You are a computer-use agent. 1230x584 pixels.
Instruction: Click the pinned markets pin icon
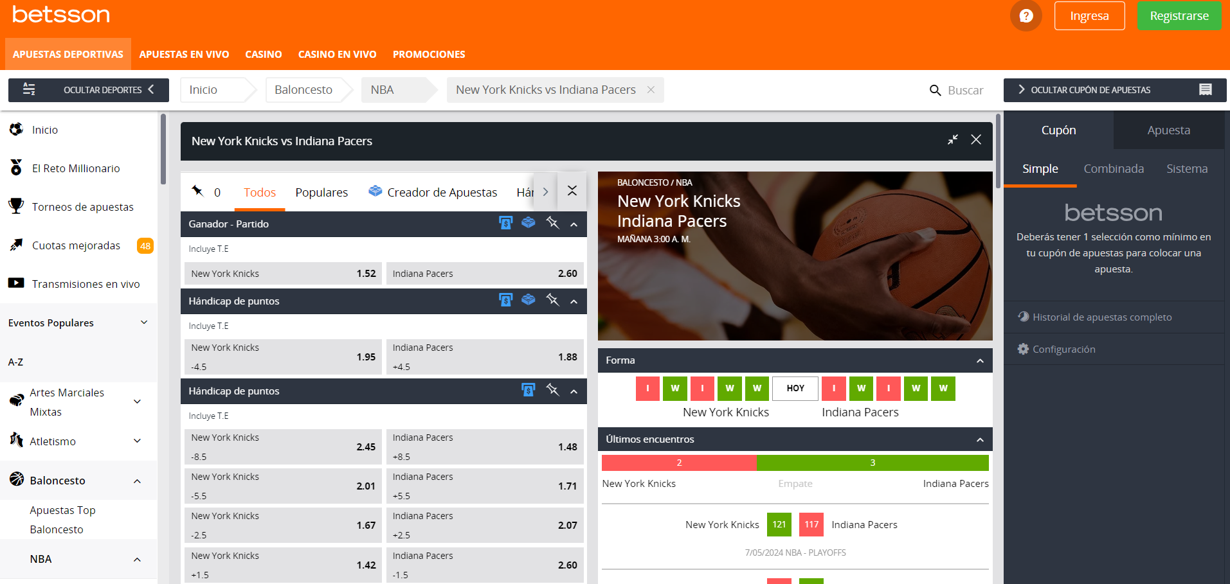[198, 191]
